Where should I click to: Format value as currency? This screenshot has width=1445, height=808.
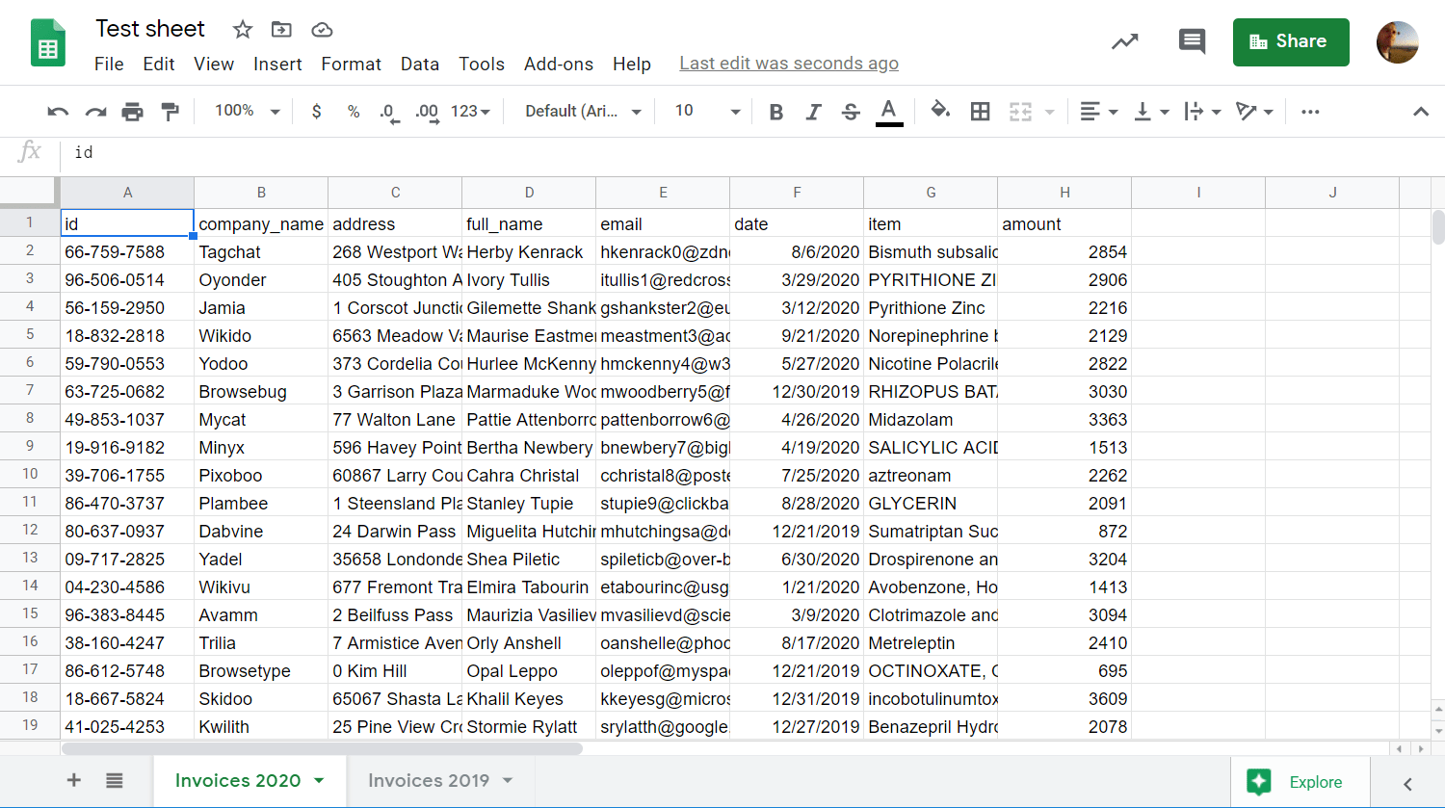pyautogui.click(x=316, y=111)
